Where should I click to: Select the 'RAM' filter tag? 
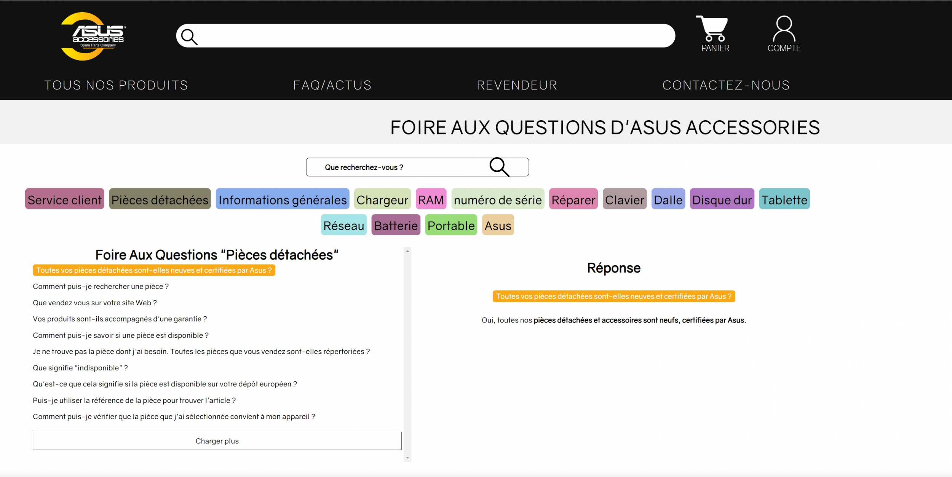(431, 199)
